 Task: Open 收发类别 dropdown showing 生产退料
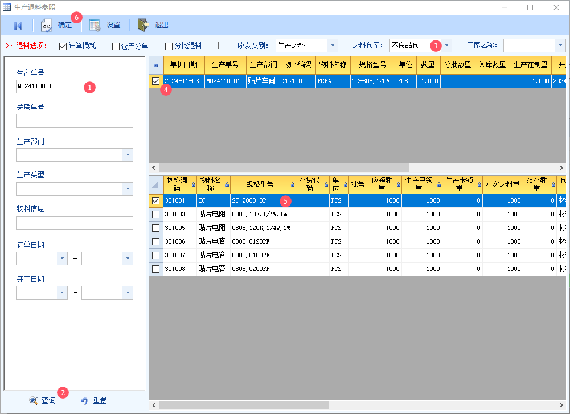[332, 46]
